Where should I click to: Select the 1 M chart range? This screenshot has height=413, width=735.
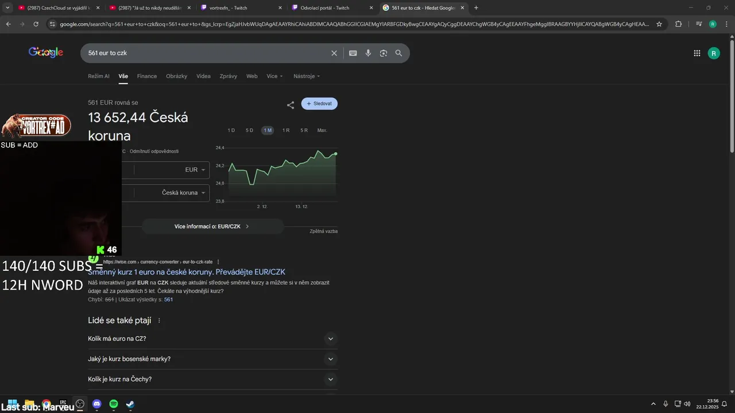tap(268, 130)
